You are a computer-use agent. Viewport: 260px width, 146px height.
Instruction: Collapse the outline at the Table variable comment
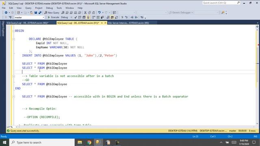(x=14, y=76)
